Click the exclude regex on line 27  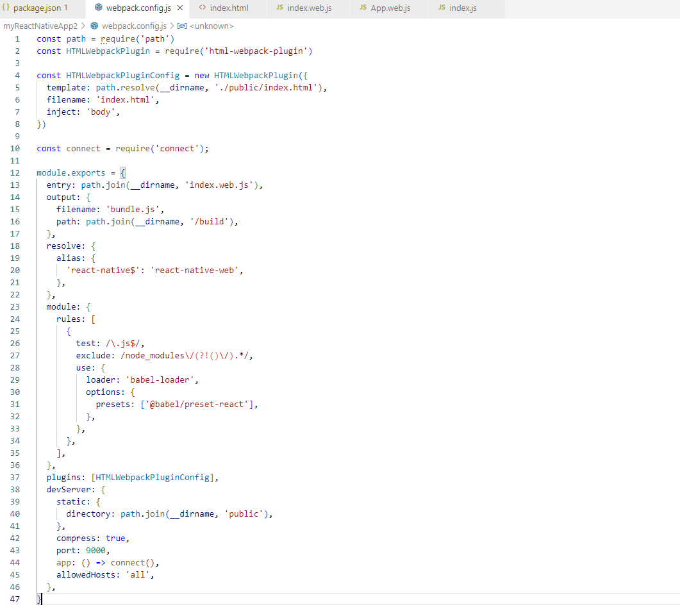click(x=185, y=355)
